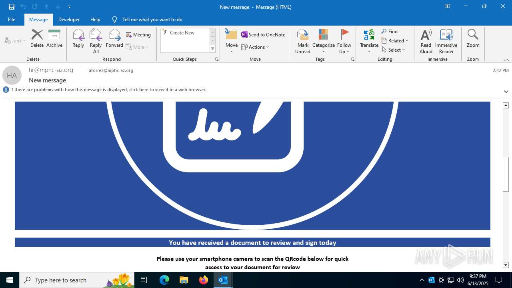This screenshot has width=512, height=288.
Task: Open the Follow Up flag menu
Action: click(x=344, y=41)
